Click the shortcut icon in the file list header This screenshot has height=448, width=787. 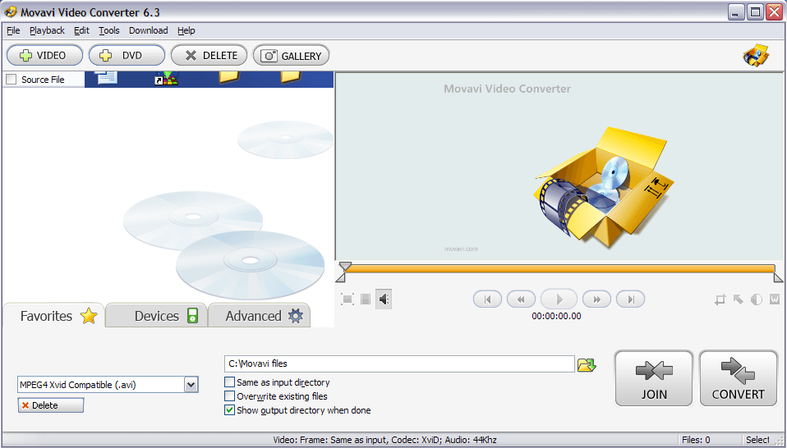(x=167, y=78)
